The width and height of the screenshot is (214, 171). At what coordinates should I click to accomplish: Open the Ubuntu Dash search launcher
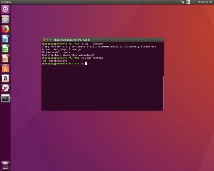click(5, 9)
